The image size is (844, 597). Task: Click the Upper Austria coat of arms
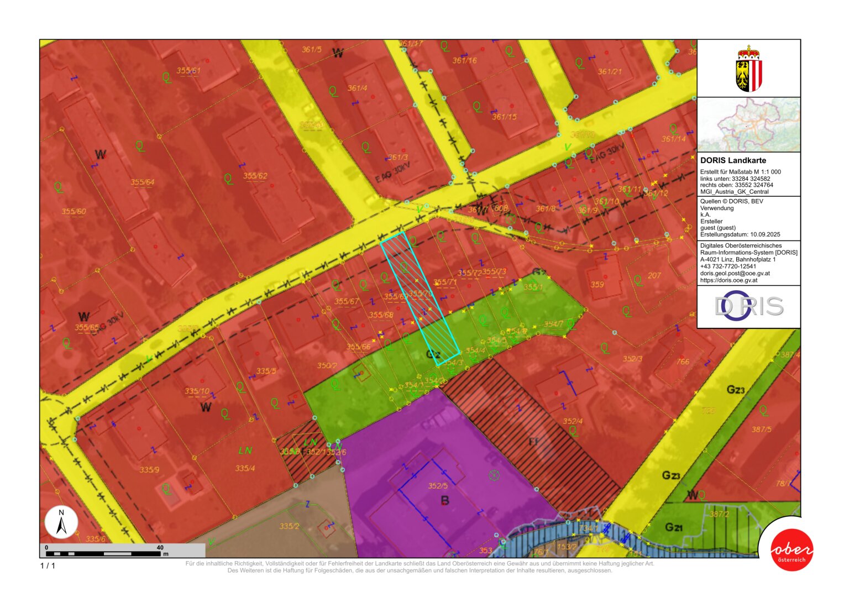(749, 69)
